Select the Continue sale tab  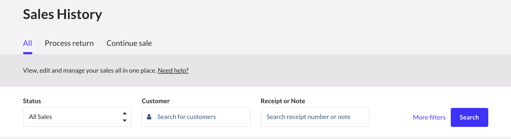coord(129,43)
